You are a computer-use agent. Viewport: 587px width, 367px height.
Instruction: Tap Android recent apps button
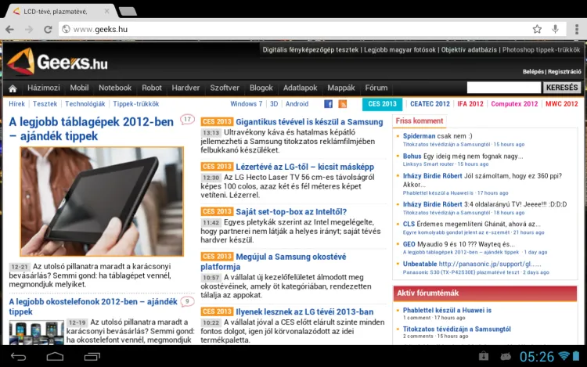click(x=92, y=357)
